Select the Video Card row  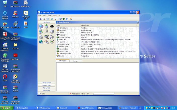coord(97,39)
